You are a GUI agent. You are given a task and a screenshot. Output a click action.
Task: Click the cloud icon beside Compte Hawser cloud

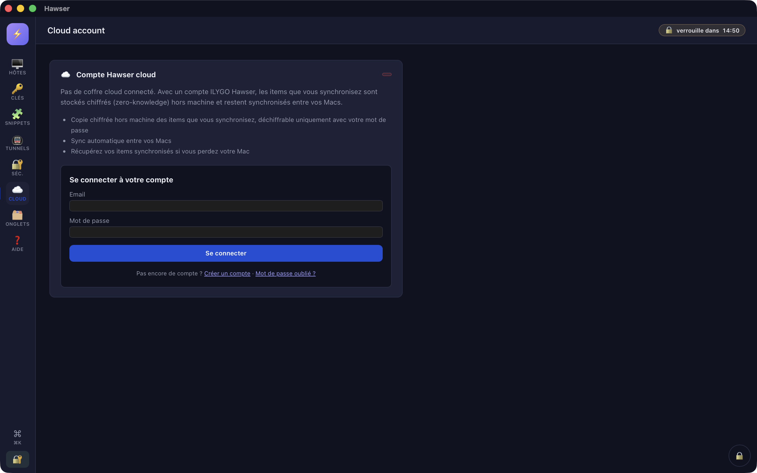(x=66, y=74)
